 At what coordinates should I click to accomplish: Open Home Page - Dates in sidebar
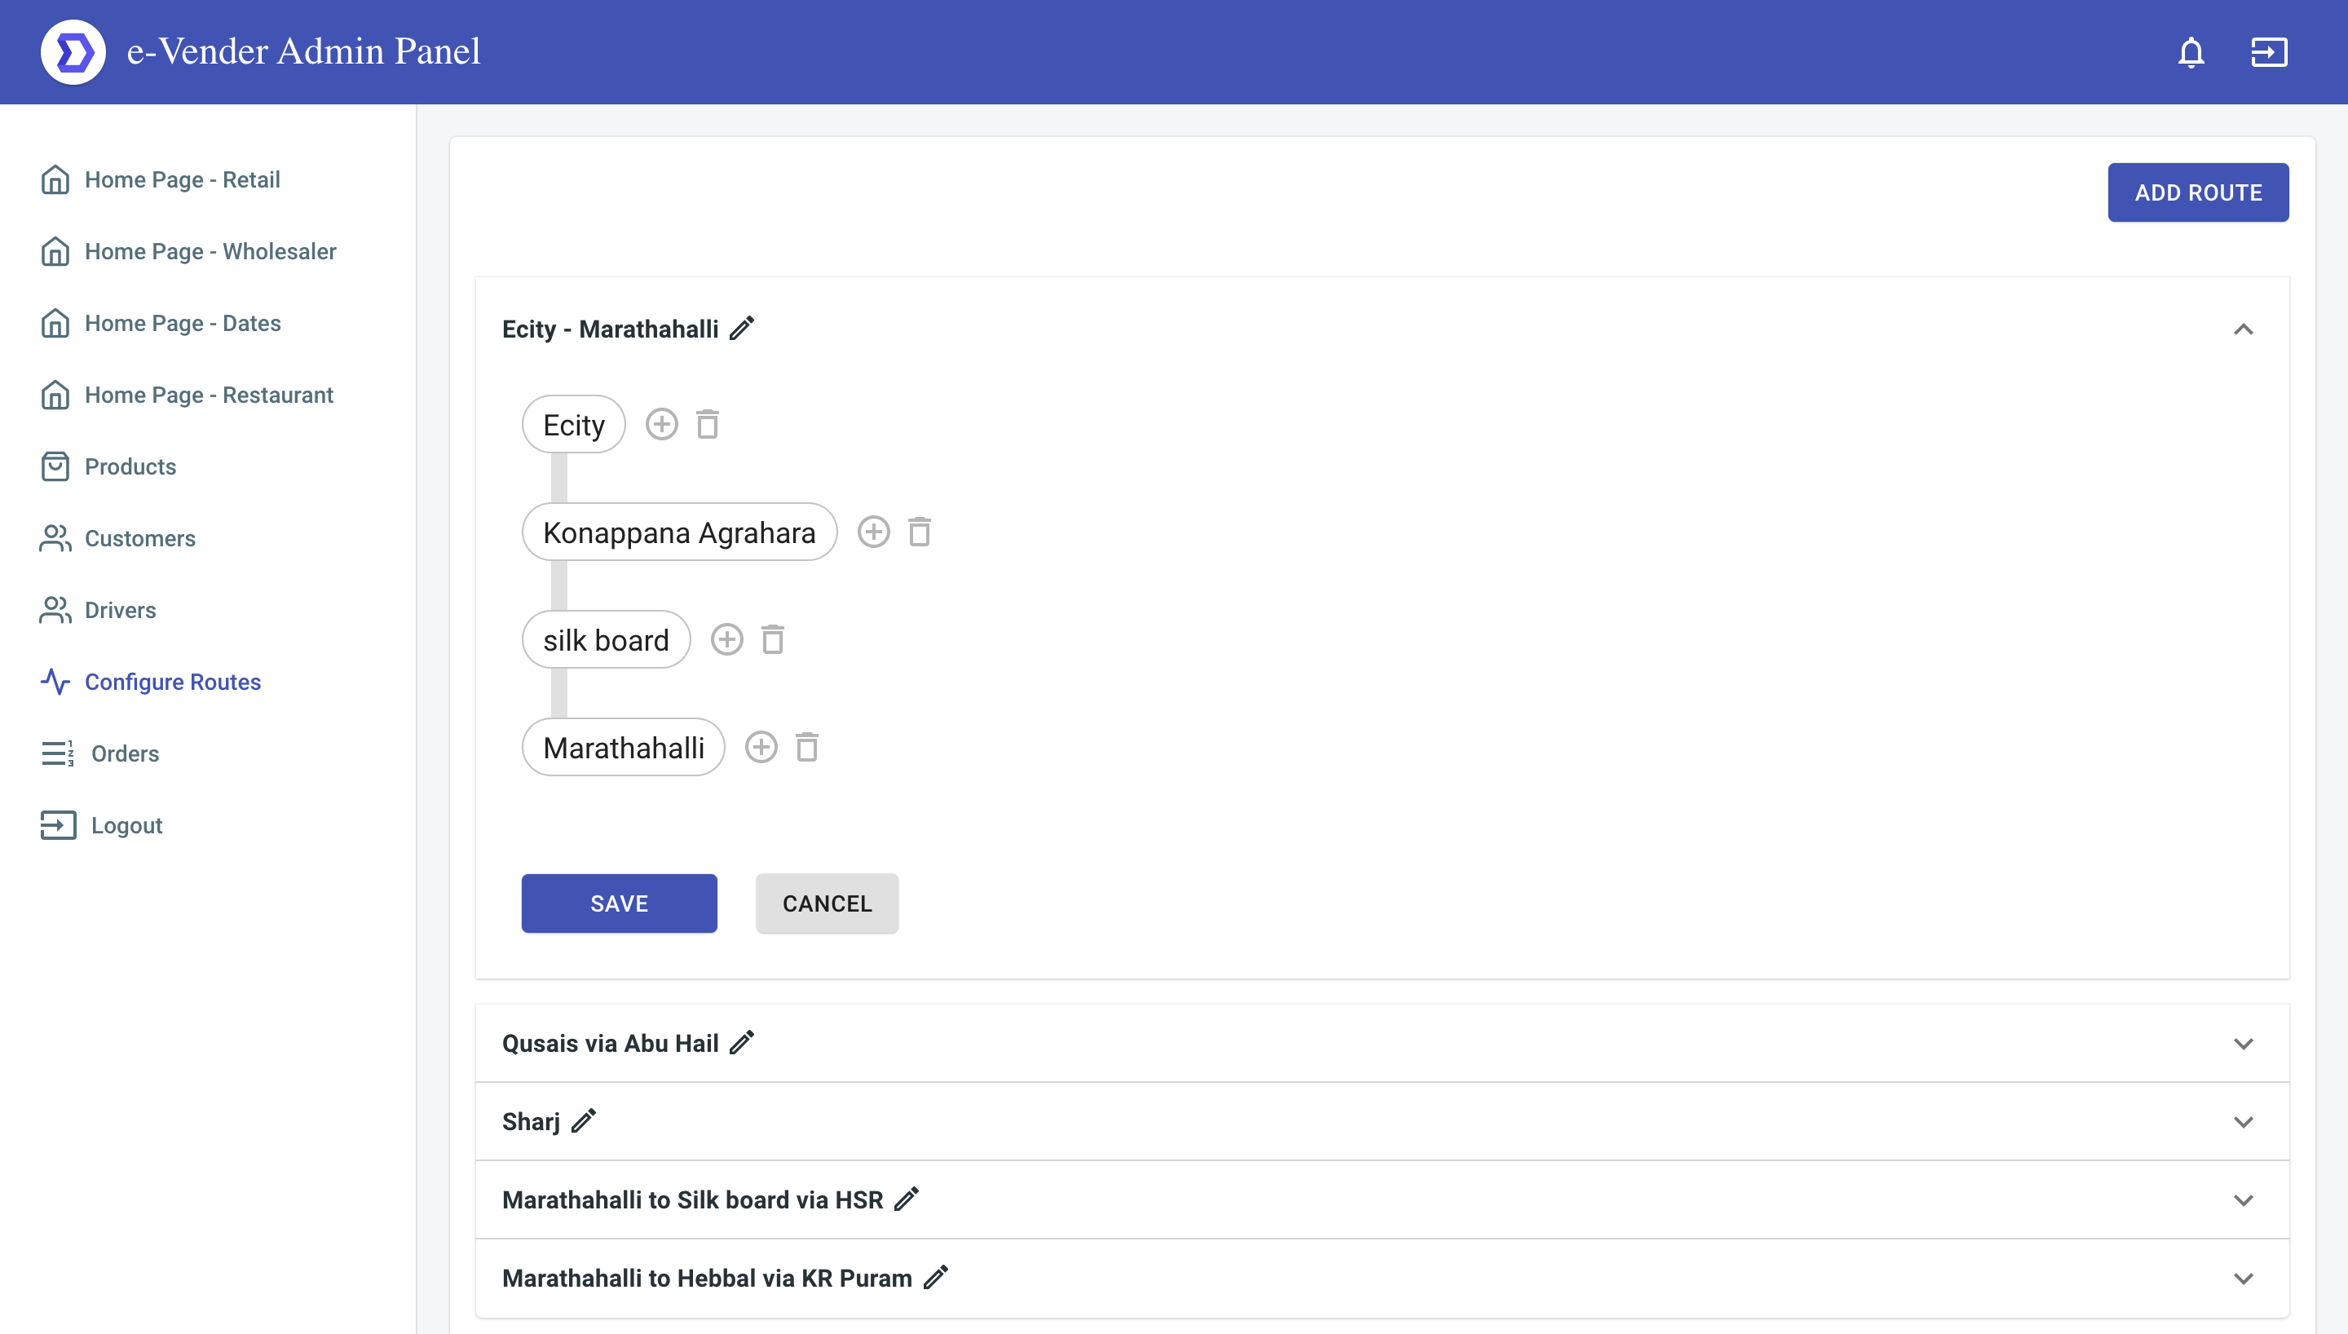pyautogui.click(x=161, y=323)
